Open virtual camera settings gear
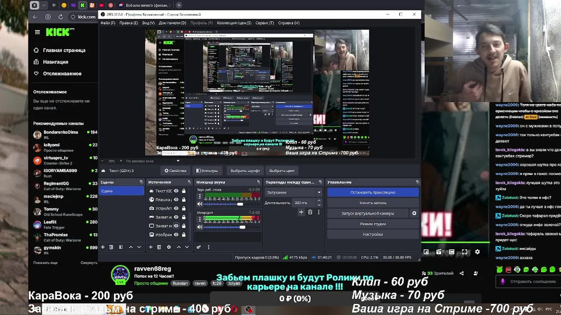The image size is (561, 315). (x=414, y=213)
